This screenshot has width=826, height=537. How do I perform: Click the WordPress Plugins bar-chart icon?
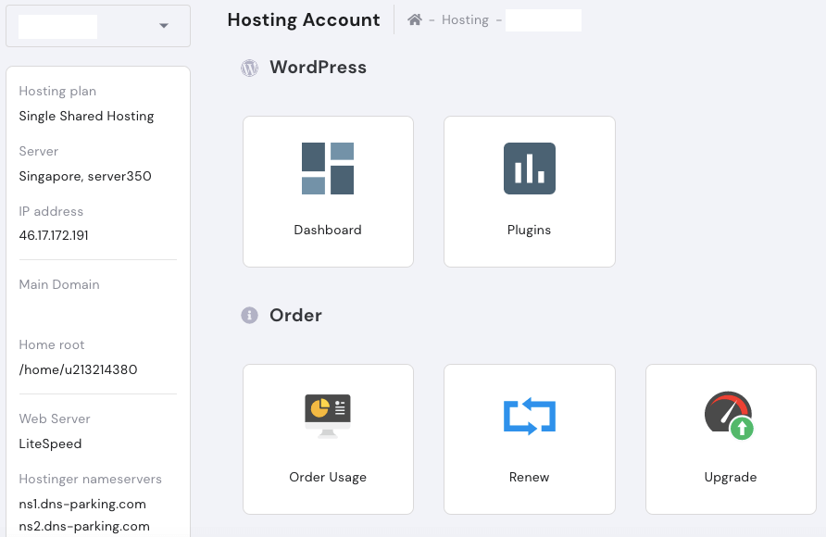530,169
